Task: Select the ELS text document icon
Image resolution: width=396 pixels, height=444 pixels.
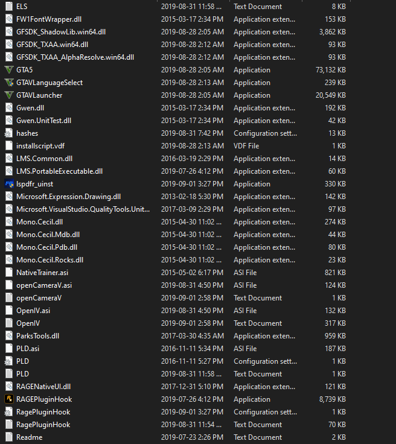Action: [x=9, y=6]
